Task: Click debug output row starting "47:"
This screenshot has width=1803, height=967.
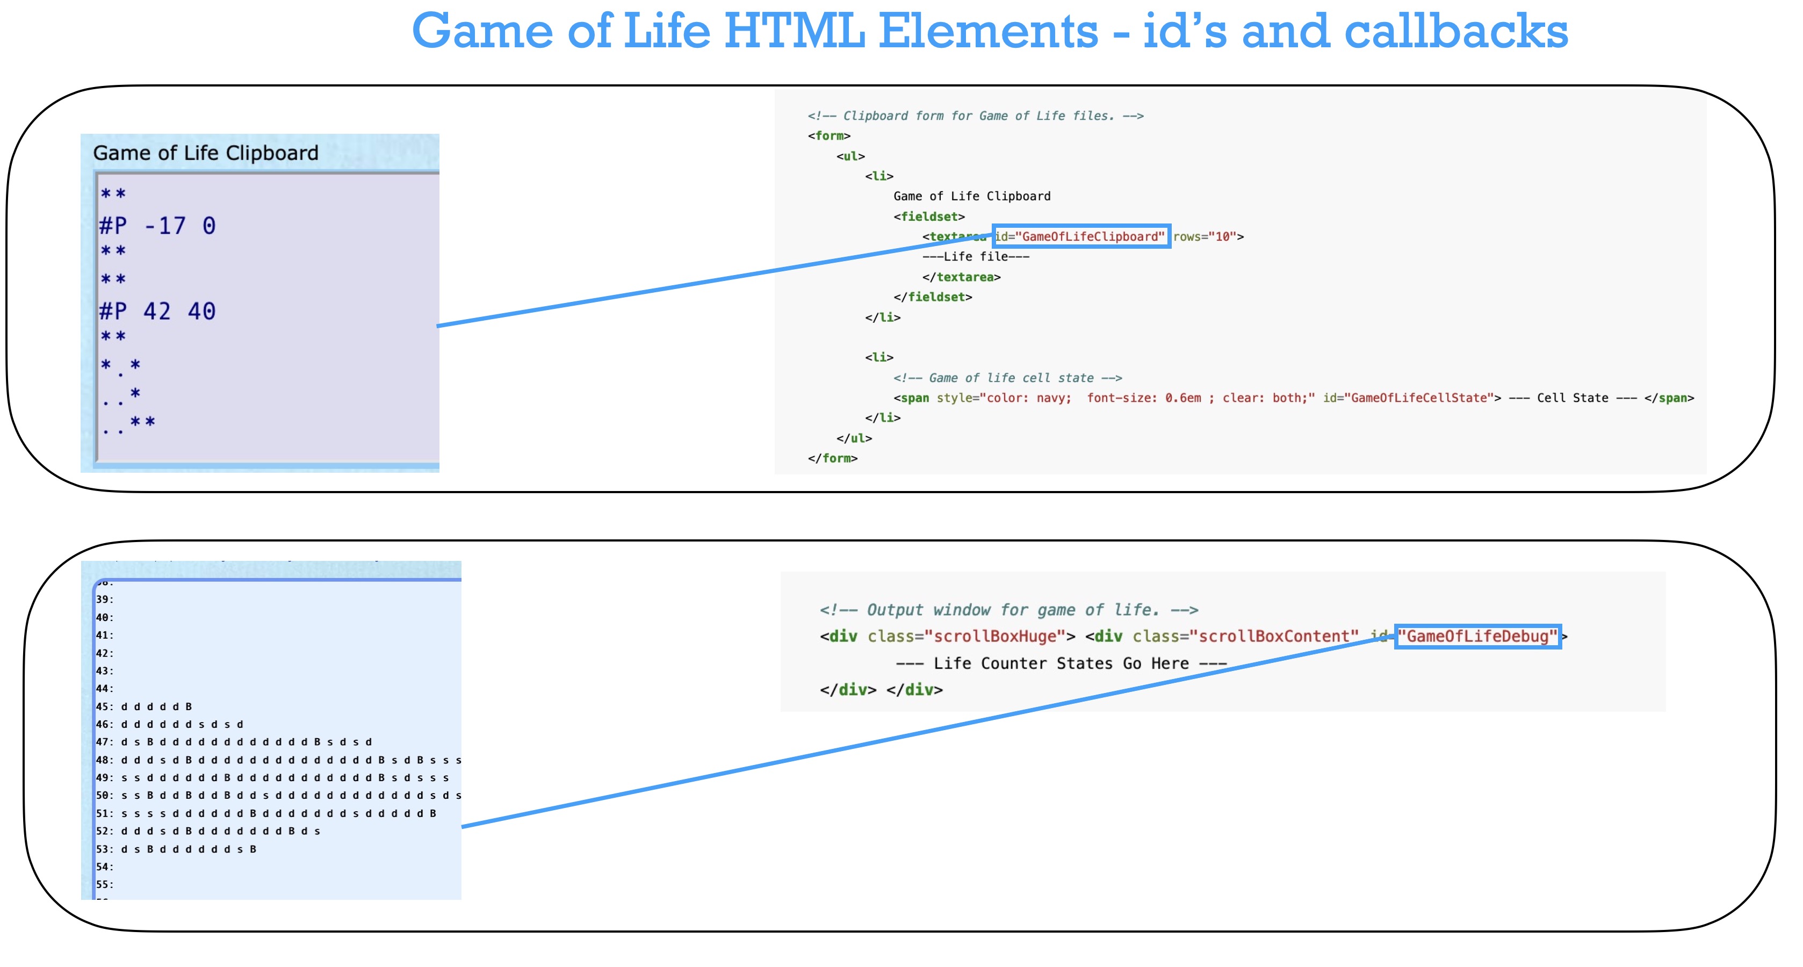Action: (x=234, y=742)
